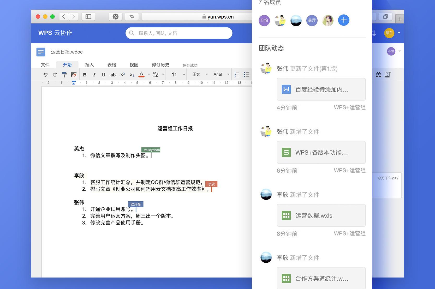Click the WPS 云协作 logo

click(55, 33)
